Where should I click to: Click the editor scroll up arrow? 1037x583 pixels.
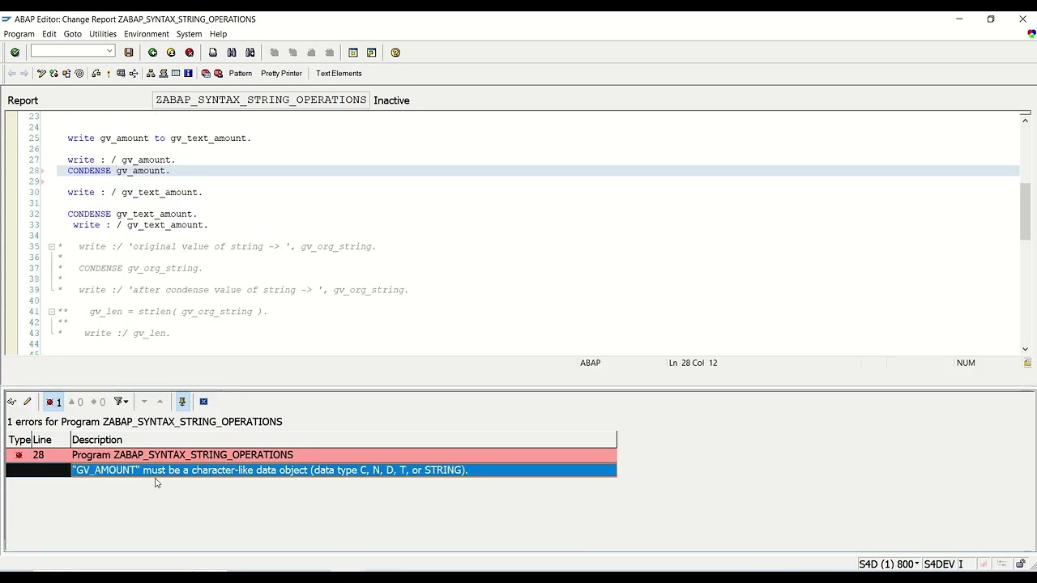pos(1025,121)
